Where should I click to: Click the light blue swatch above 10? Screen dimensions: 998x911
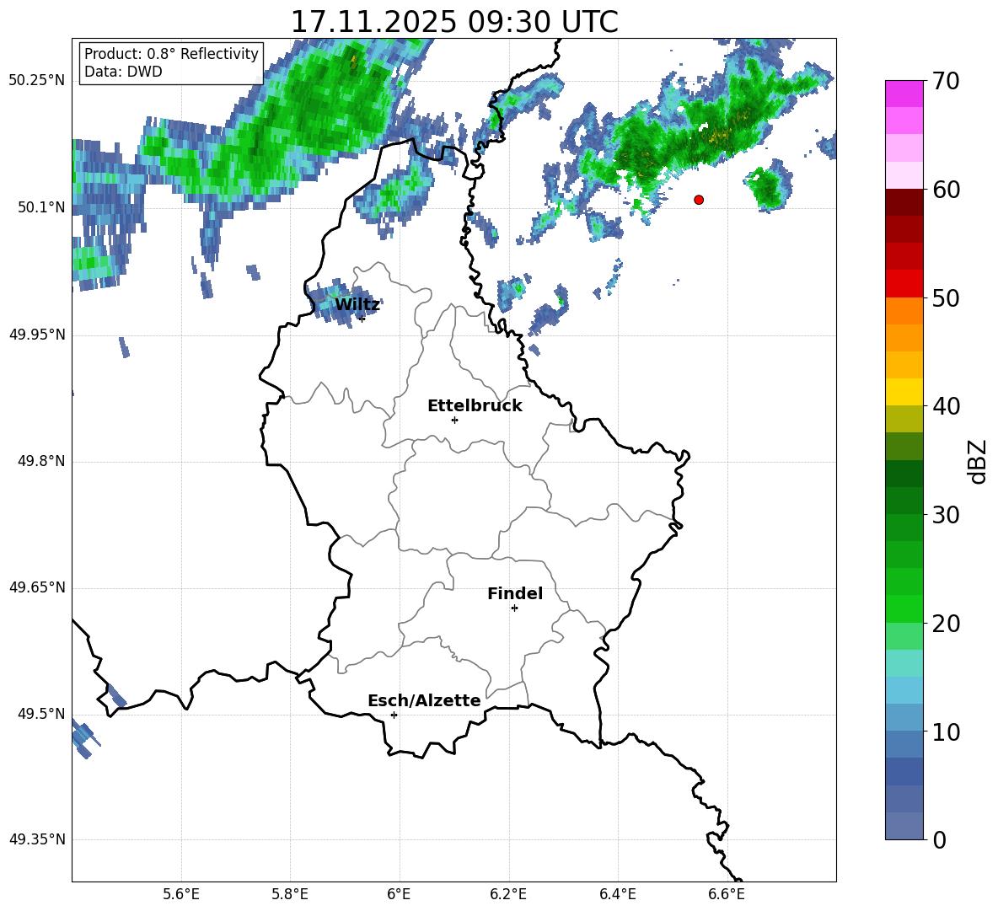(904, 690)
